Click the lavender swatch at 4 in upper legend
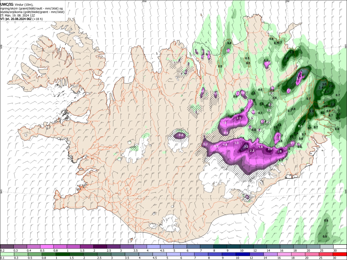This screenshot has width=347, height=260. click(x=153, y=246)
